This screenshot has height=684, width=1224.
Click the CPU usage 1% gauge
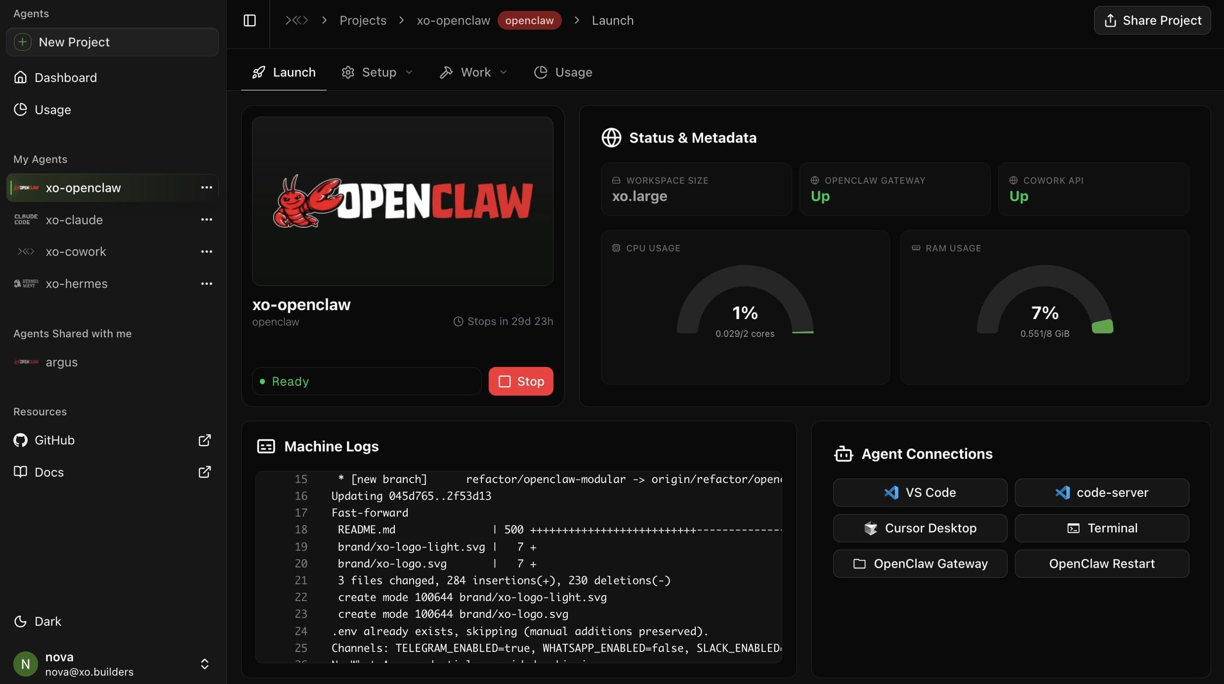click(745, 301)
